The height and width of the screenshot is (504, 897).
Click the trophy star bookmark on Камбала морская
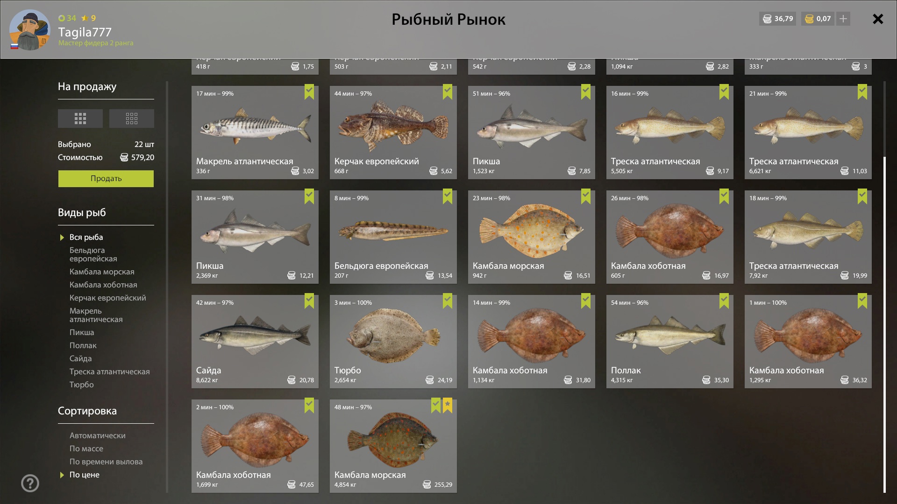pyautogui.click(x=448, y=406)
